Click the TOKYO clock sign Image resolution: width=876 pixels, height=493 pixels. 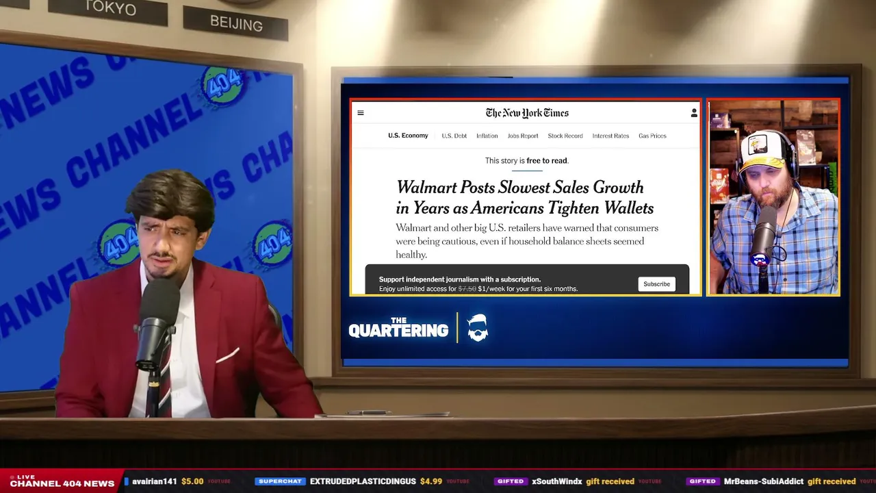pyautogui.click(x=109, y=10)
